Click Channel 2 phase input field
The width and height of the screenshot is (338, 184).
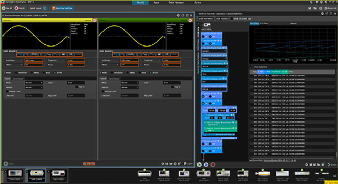(x=171, y=65)
